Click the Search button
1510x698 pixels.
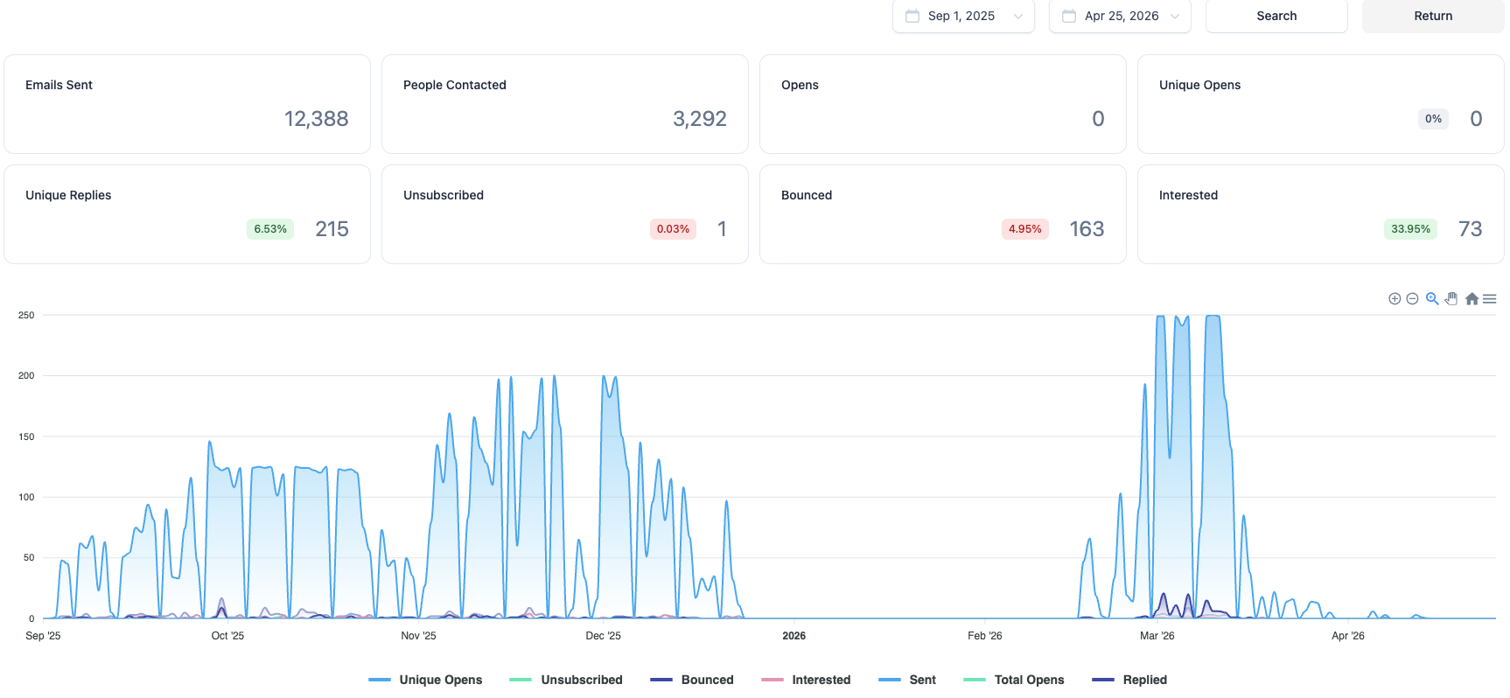1276,16
